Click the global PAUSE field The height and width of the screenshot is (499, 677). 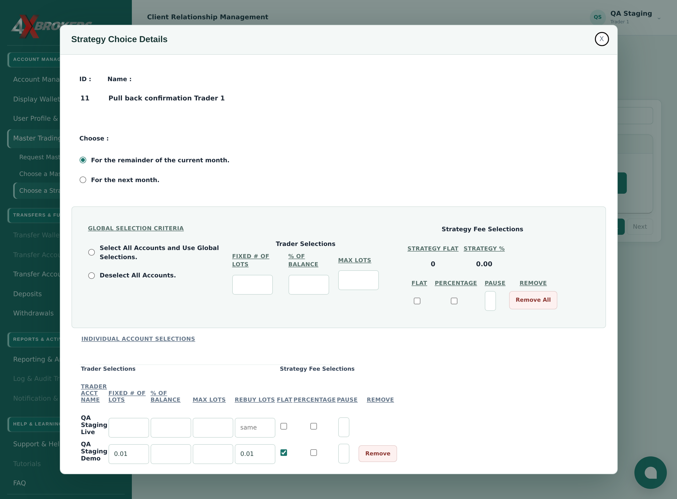click(x=490, y=301)
